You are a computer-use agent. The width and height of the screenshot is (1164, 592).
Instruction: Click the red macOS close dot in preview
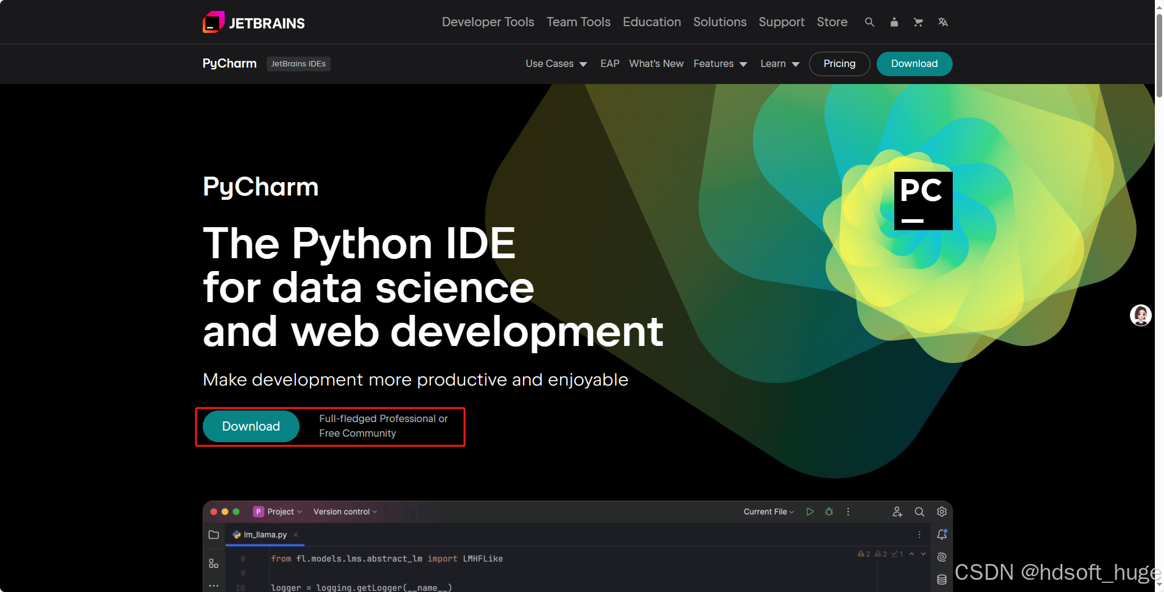(x=214, y=512)
